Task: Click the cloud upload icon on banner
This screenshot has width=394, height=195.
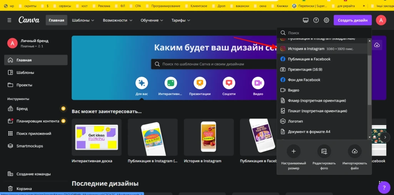Action: (377, 45)
